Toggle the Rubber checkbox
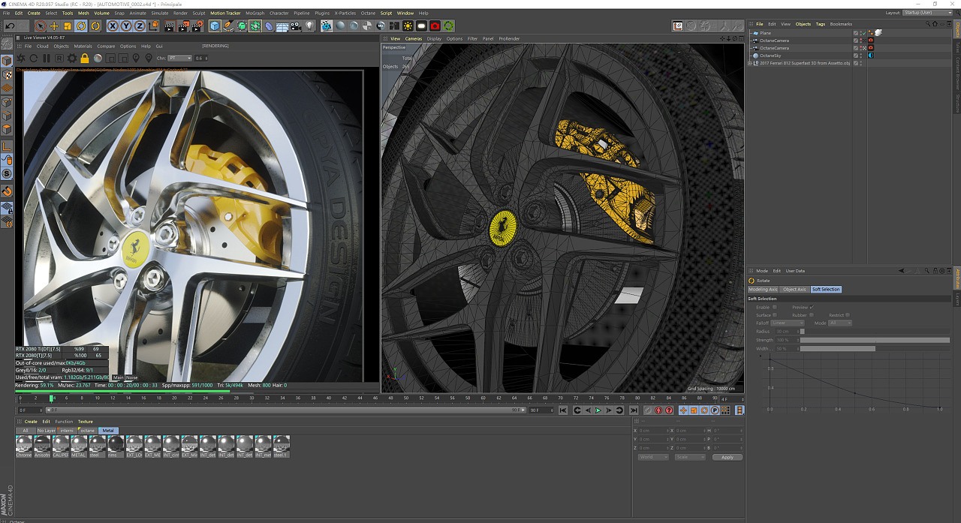 point(812,315)
